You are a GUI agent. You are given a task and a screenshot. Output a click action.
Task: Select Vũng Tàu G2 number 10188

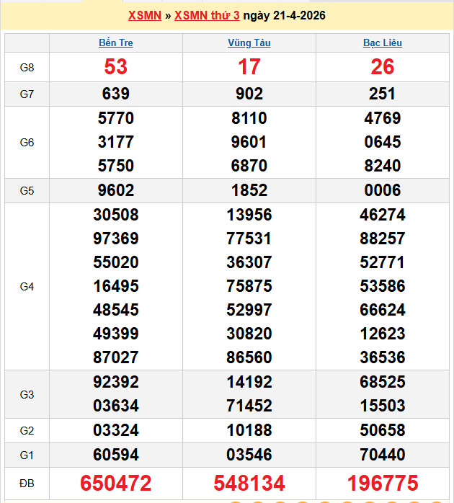pos(249,430)
